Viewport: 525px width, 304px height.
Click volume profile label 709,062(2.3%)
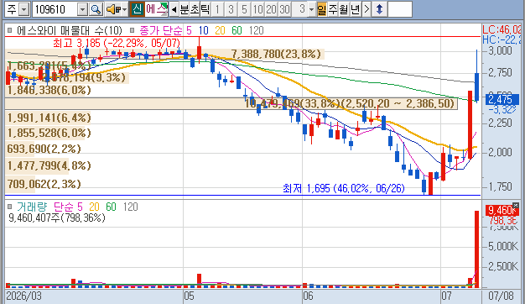coord(44,184)
